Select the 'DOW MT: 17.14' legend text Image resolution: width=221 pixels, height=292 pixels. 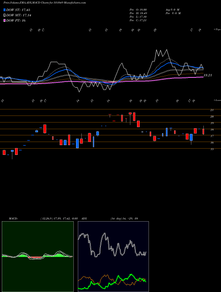[x=19, y=15]
